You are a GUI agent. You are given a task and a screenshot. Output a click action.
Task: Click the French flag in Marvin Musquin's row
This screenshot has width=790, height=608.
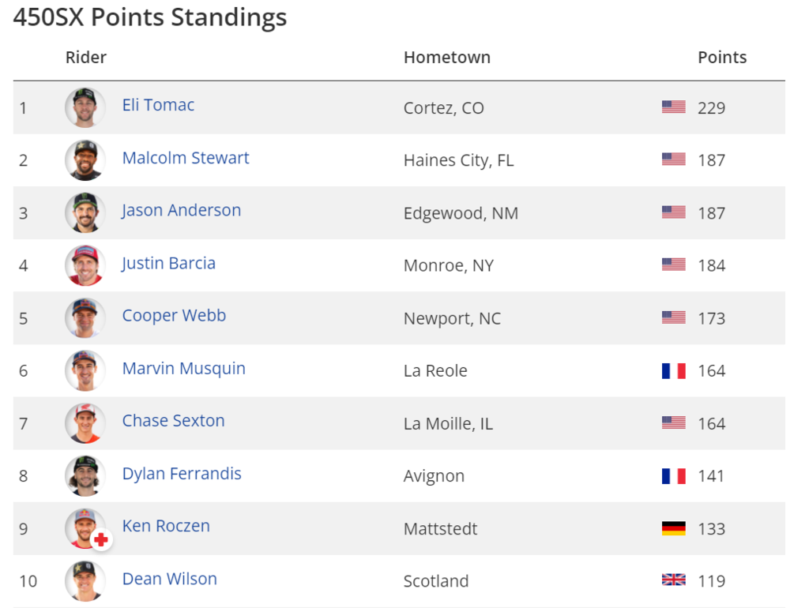coord(673,370)
